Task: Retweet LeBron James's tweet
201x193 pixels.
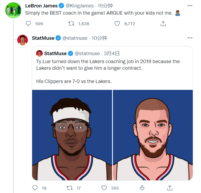Action: click(x=71, y=24)
